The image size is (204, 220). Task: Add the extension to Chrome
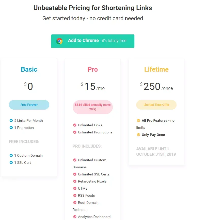[x=93, y=41]
